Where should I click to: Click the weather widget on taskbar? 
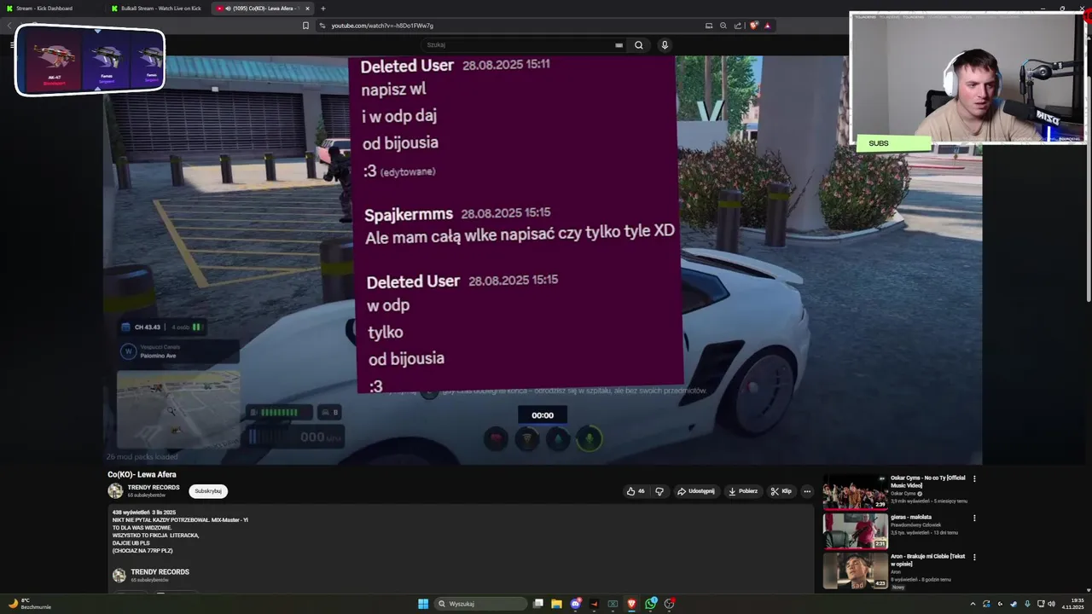tap(30, 604)
